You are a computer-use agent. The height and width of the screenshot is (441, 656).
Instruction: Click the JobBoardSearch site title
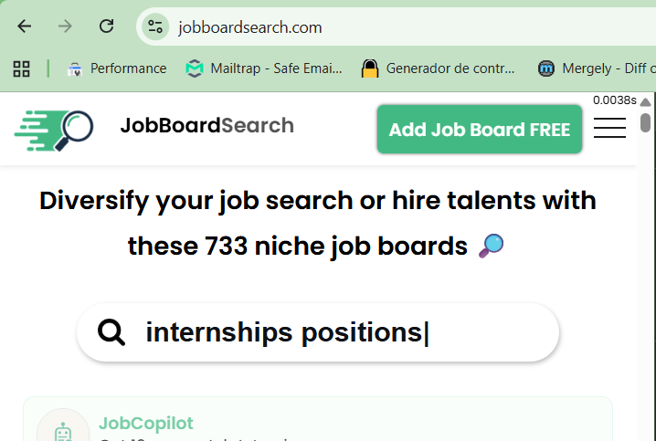pos(206,126)
